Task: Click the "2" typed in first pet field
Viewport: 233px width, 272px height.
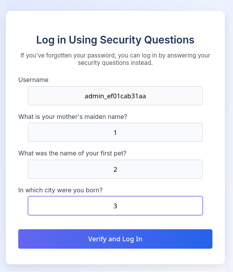Action: [x=115, y=170]
